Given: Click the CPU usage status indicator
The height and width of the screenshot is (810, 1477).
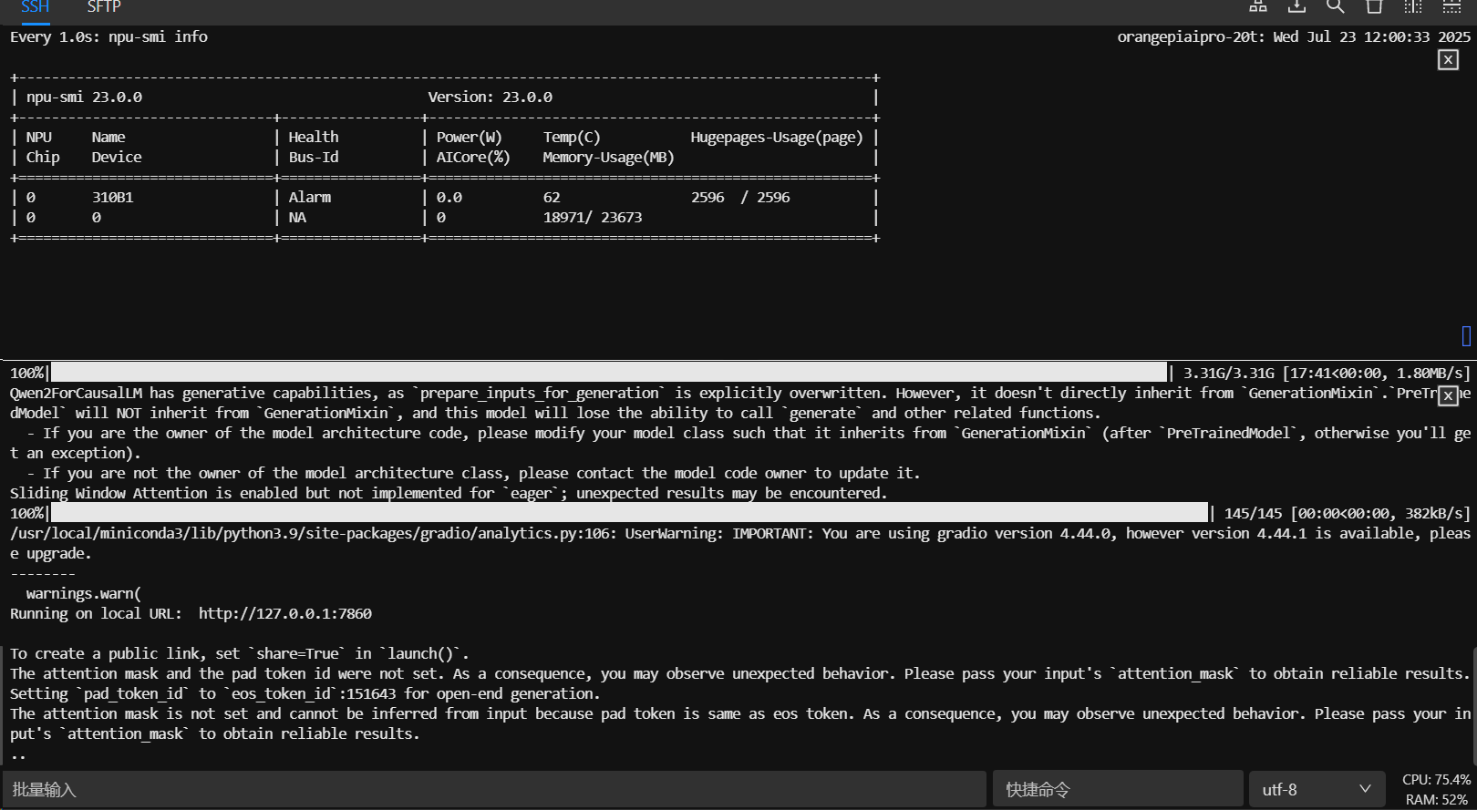Looking at the screenshot, I should pos(1436,780).
